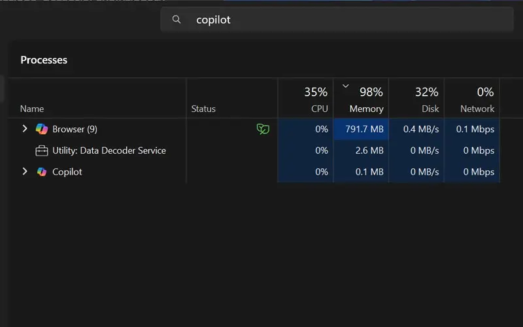Click the search box containing 'copilot'

point(337,20)
